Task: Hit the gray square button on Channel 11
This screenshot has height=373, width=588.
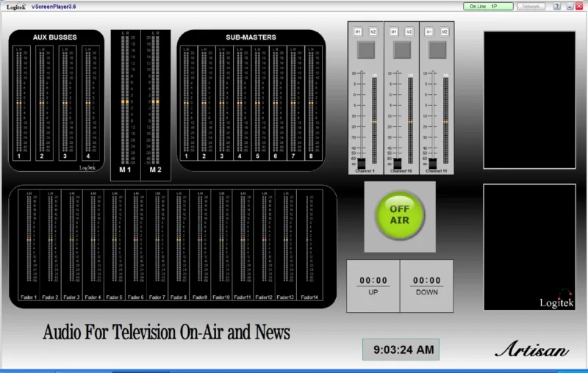Action: (x=437, y=50)
